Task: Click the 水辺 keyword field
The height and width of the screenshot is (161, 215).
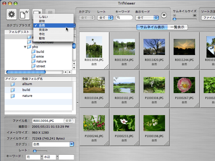Action: pos(49,157)
